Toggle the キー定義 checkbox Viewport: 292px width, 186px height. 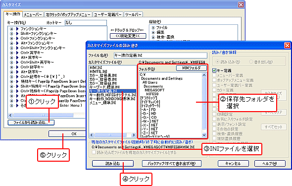coord(214,70)
